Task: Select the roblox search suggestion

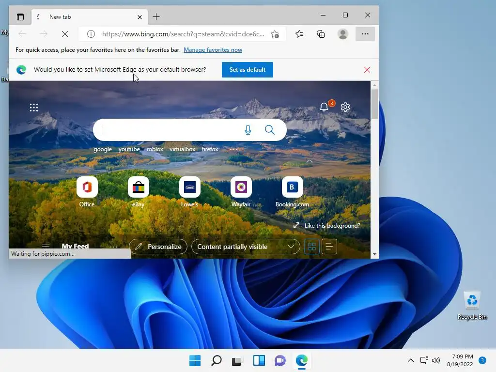Action: (155, 149)
